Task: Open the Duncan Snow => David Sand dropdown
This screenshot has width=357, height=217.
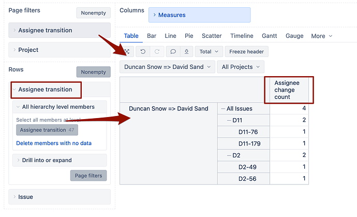Action: 167,67
